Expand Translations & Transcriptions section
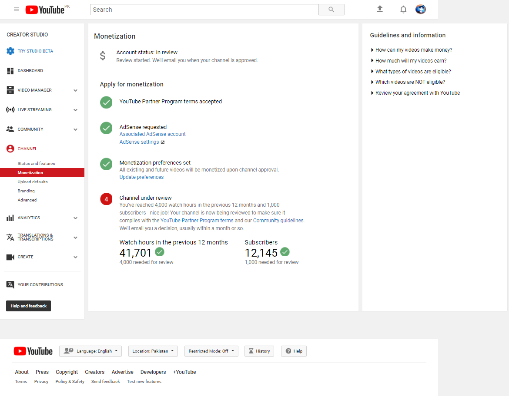This screenshot has width=509, height=396. pos(75,238)
